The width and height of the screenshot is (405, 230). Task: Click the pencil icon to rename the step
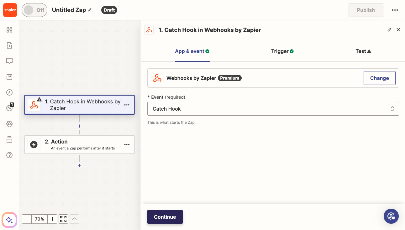tap(389, 30)
